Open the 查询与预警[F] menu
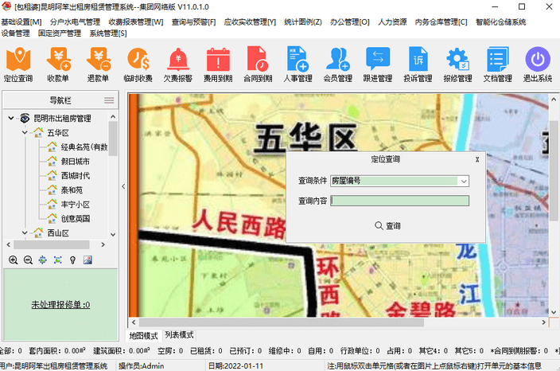Image resolution: width=560 pixels, height=371 pixels. [x=193, y=22]
